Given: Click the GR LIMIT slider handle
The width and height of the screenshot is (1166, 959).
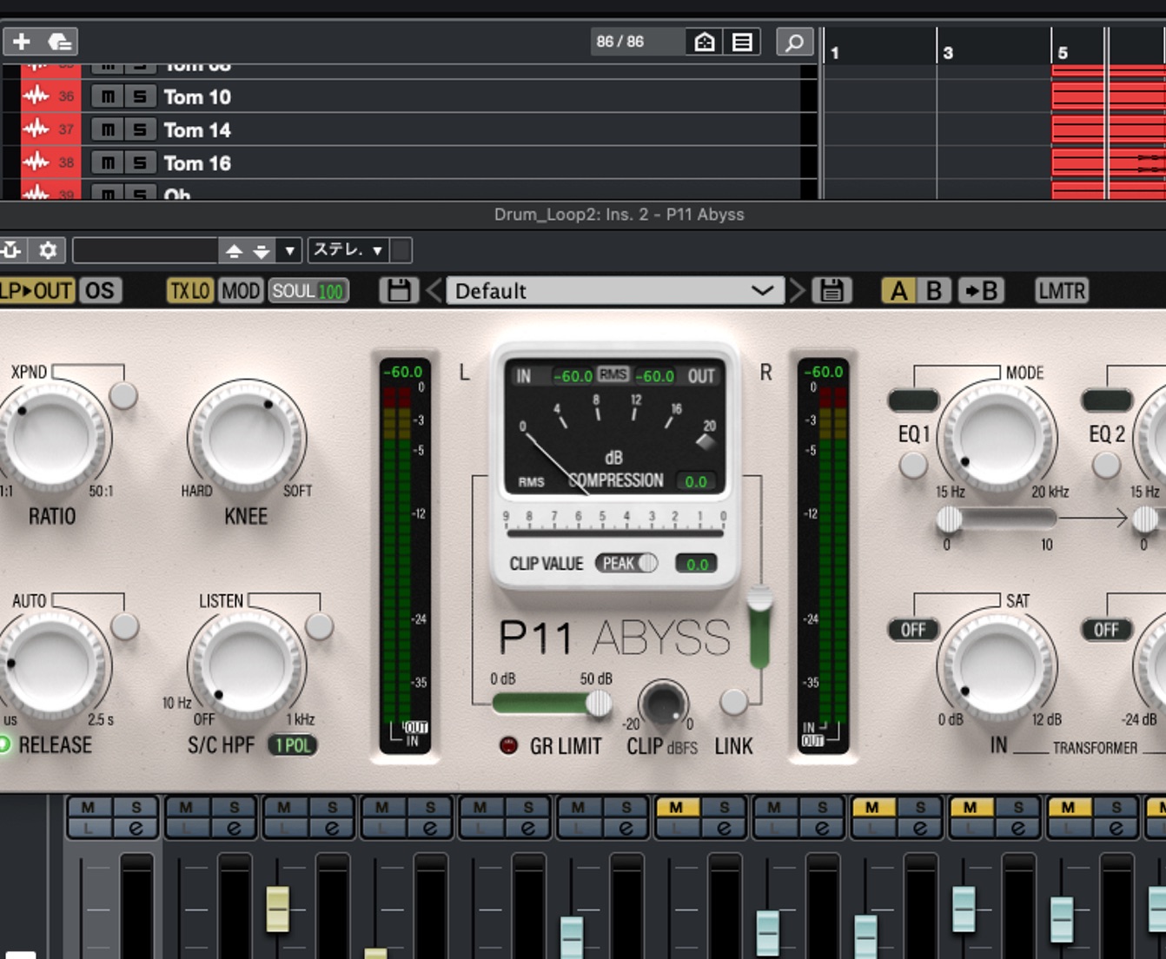Looking at the screenshot, I should (x=598, y=704).
